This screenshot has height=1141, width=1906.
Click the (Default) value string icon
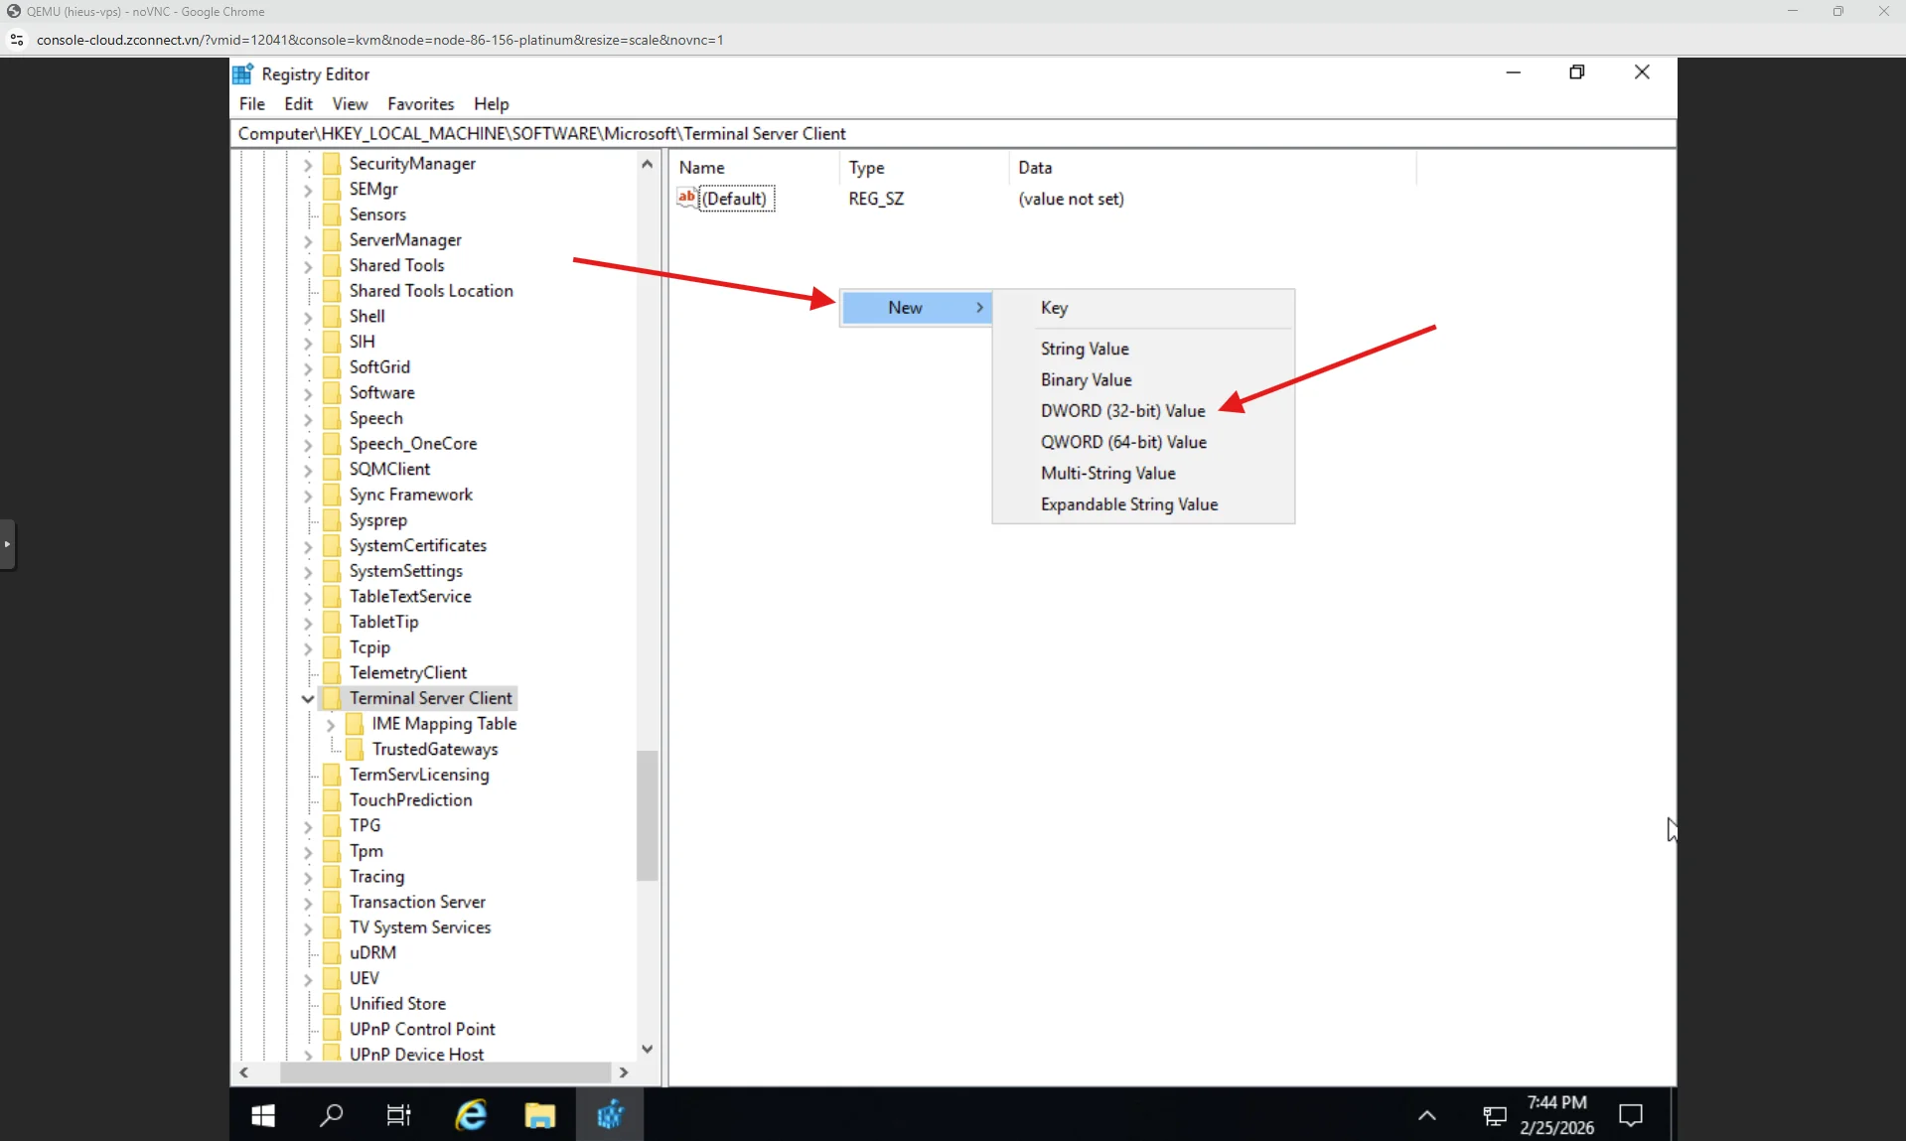(x=687, y=198)
